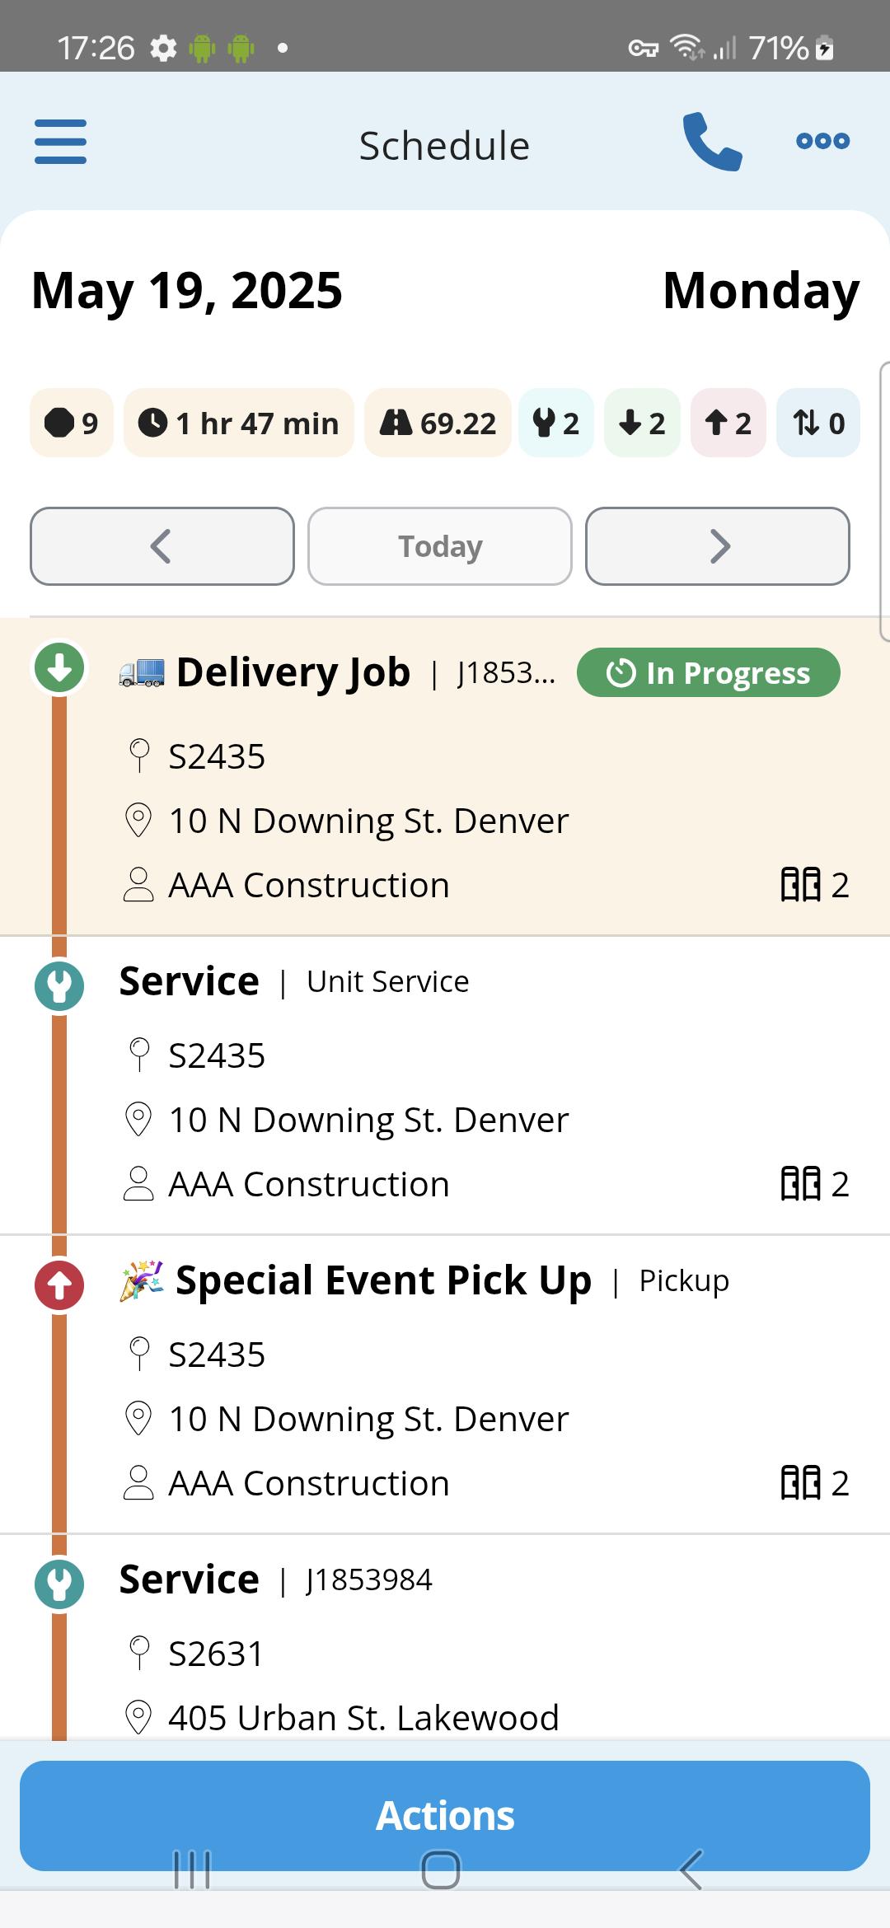Open the Unit Service stop
Screen dimensions: 890x1928
[445, 1085]
